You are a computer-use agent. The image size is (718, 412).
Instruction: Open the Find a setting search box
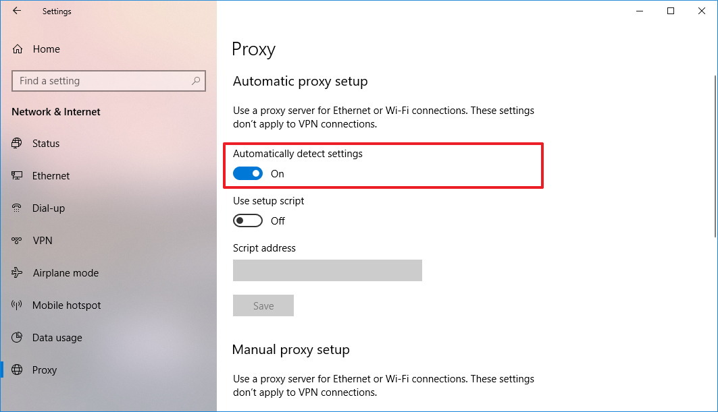point(108,81)
